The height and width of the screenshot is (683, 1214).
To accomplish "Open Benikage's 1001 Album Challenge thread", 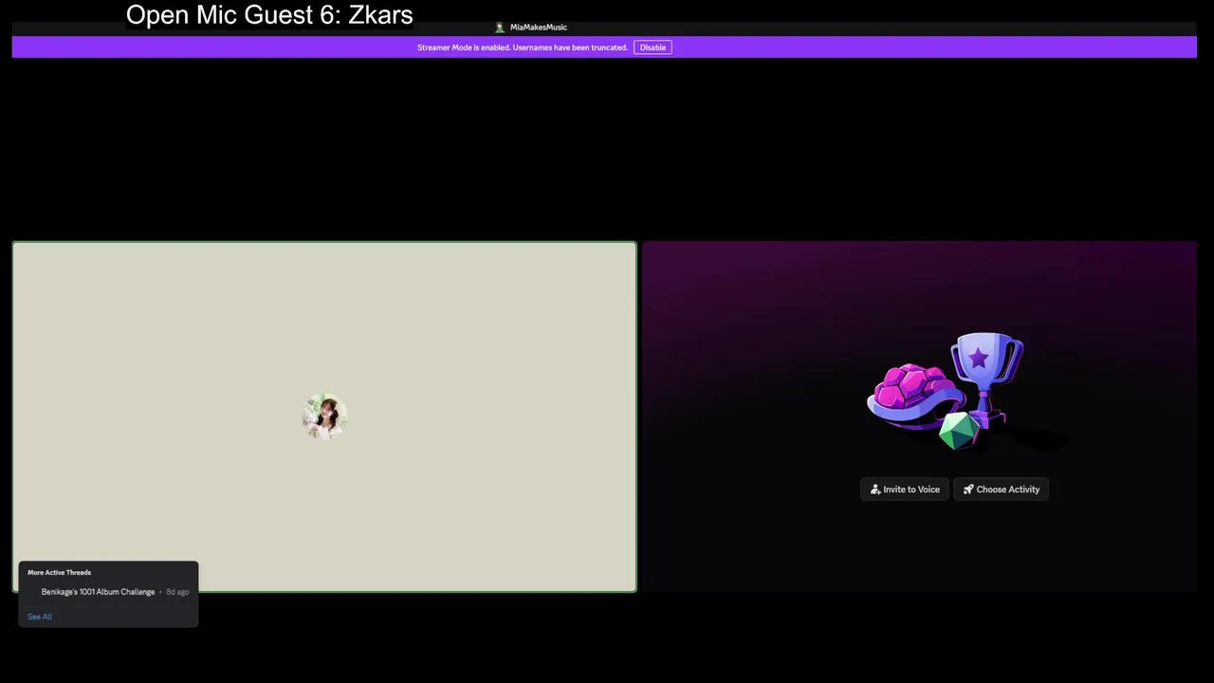I will 98,592.
